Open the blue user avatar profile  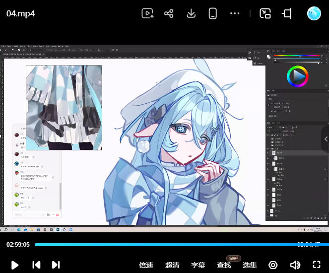point(314,13)
